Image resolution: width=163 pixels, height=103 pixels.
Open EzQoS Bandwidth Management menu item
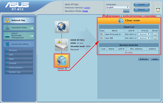[19, 36]
